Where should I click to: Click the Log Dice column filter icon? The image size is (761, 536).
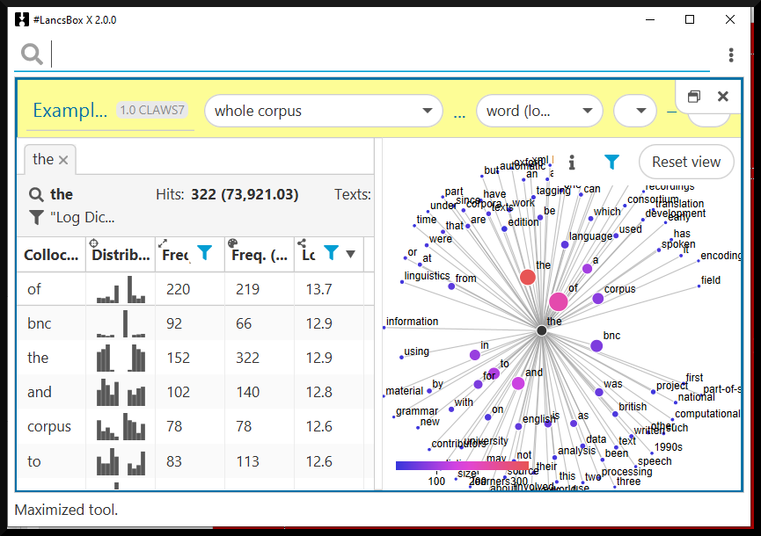point(331,254)
